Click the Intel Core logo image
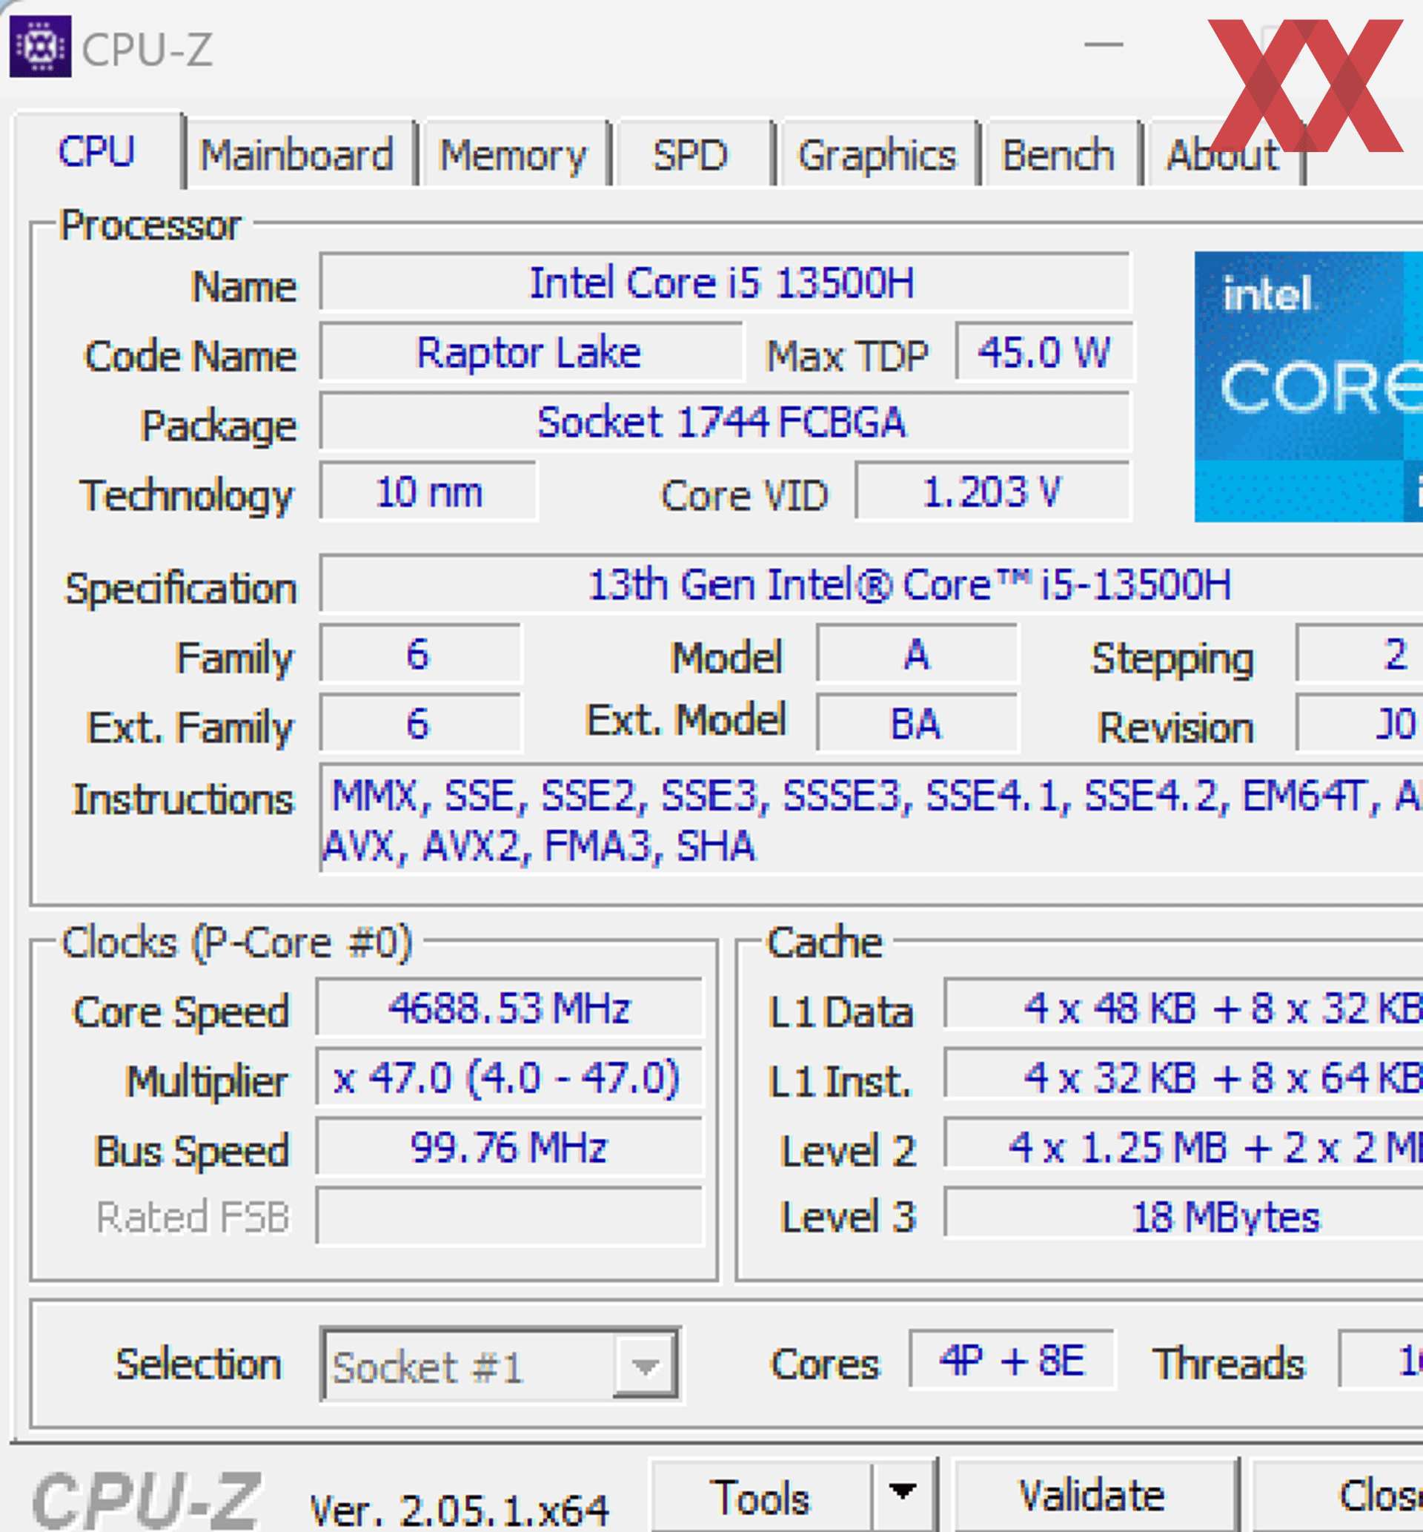This screenshot has height=1532, width=1423. coord(1309,386)
